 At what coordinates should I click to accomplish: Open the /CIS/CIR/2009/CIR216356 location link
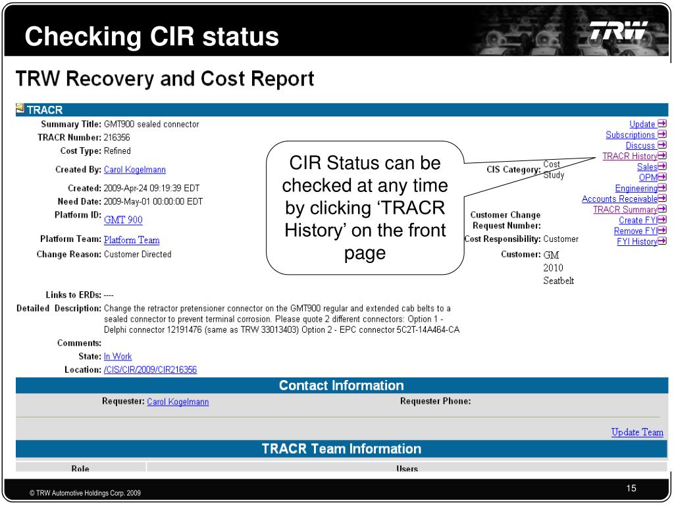pyautogui.click(x=150, y=370)
